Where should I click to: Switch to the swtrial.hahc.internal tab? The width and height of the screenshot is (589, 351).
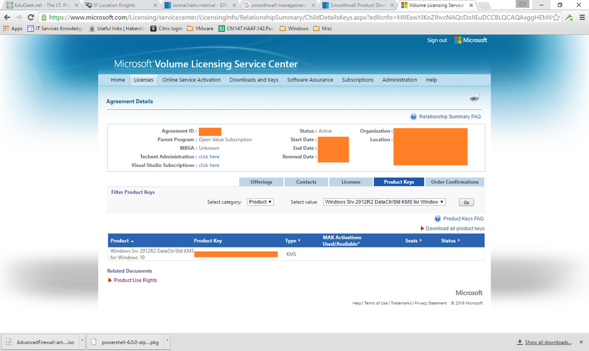tap(199, 5)
